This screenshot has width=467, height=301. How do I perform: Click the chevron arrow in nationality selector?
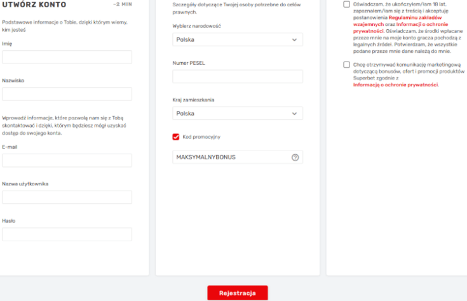click(294, 40)
